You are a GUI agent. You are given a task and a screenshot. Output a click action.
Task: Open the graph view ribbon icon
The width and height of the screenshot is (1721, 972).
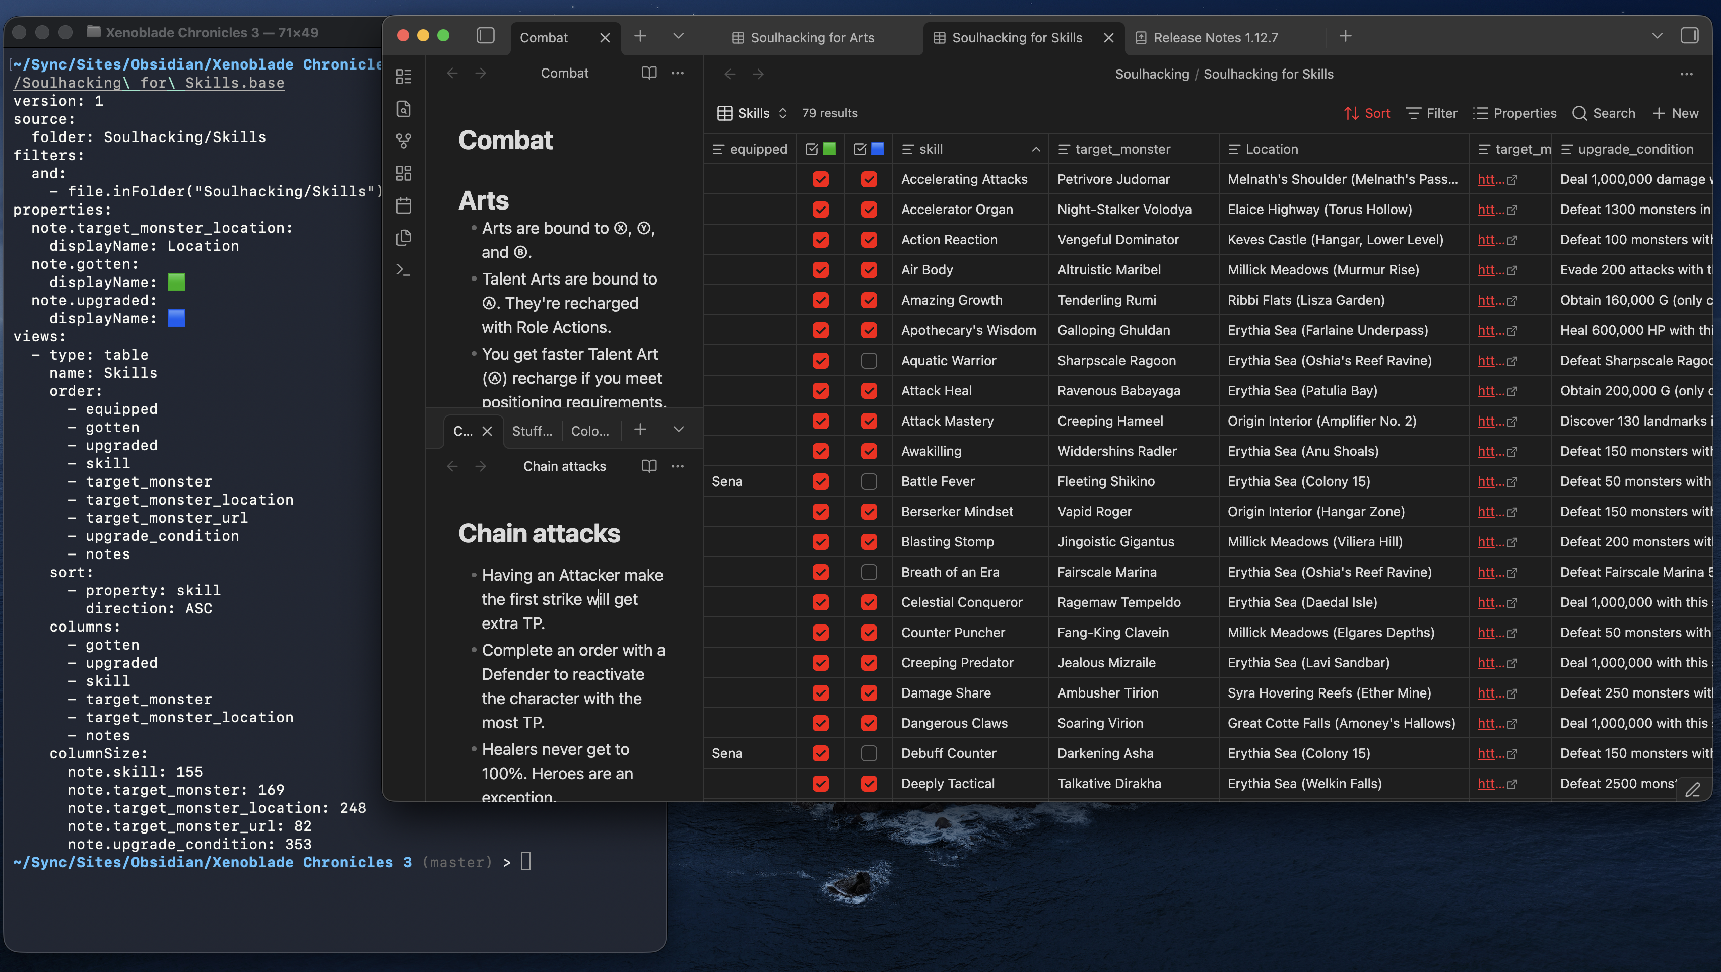(x=404, y=141)
